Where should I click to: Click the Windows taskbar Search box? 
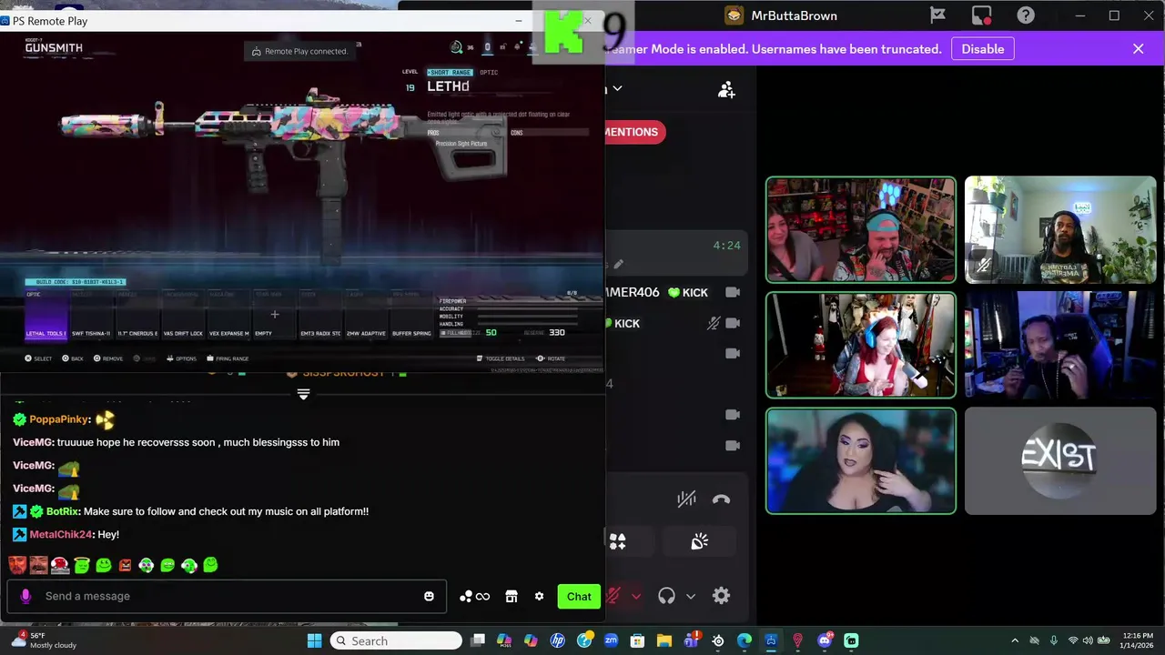(x=396, y=640)
